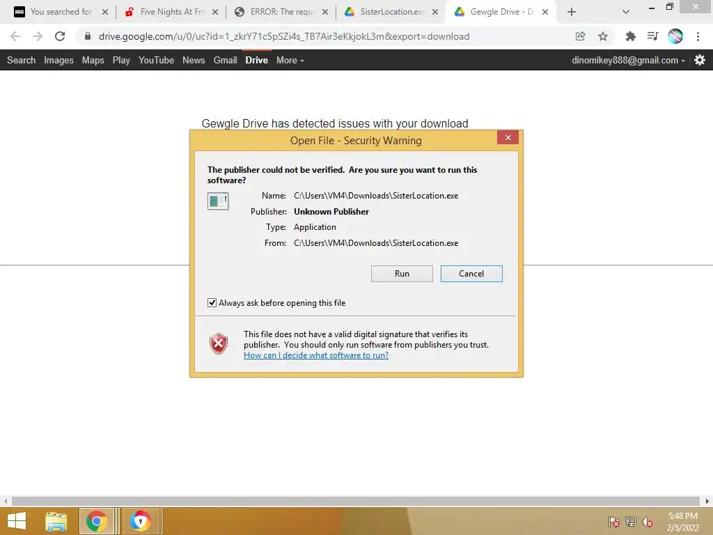The height and width of the screenshot is (535, 713).
Task: Click the Action Center flag tray icon
Action: pos(614,522)
